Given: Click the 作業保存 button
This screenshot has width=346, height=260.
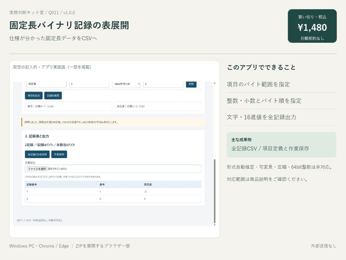Looking at the screenshot, I should coord(59,154).
